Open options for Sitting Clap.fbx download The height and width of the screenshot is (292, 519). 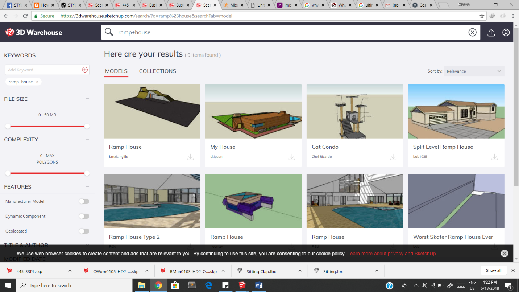300,271
